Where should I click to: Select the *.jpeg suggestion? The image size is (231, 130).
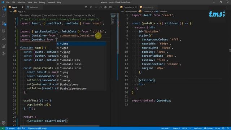[82, 52]
